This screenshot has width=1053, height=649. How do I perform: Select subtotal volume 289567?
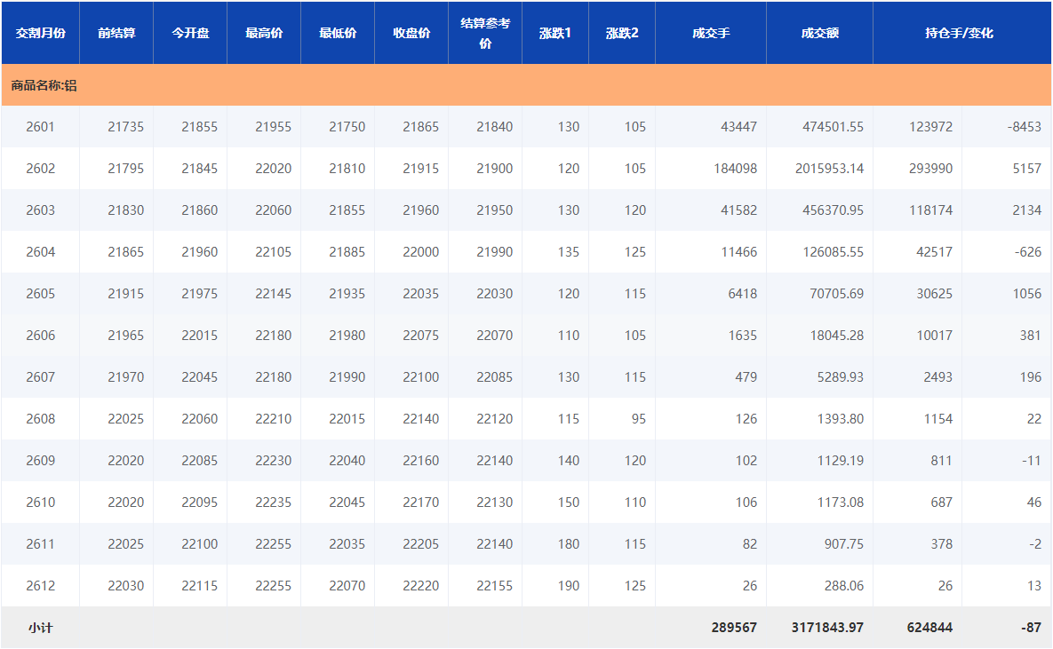734,628
